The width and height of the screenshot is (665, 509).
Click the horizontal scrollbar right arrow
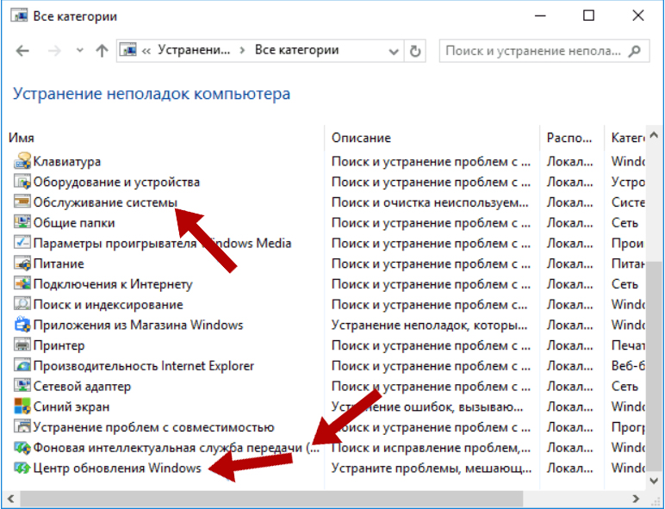pos(636,499)
